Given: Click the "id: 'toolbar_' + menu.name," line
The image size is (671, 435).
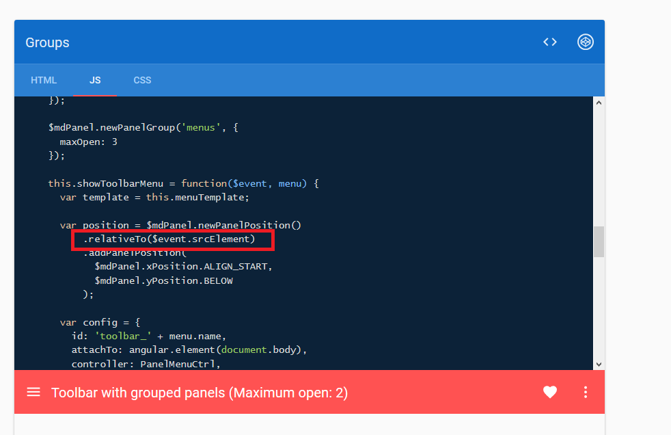Looking at the screenshot, I should pyautogui.click(x=149, y=336).
